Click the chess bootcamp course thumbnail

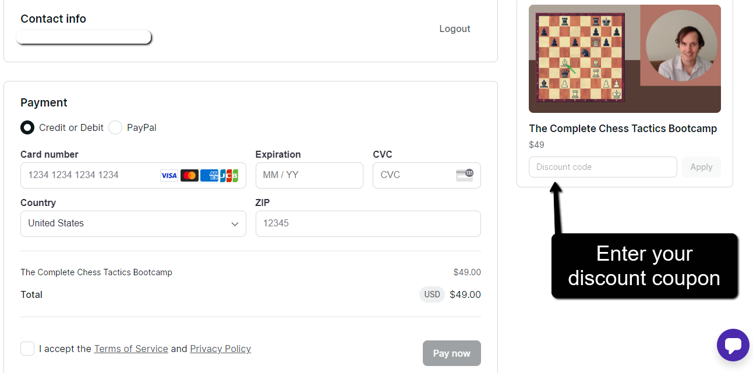coord(624,59)
